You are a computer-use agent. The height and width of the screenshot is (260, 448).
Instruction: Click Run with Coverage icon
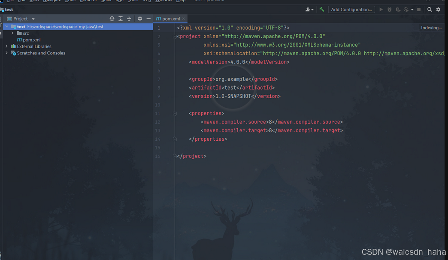tap(398, 9)
